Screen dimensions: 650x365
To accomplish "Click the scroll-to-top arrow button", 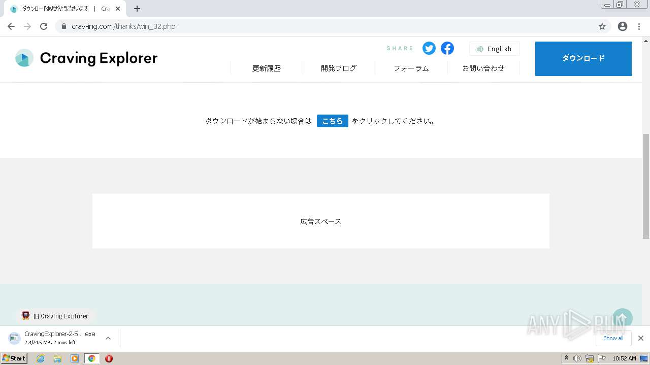I will click(x=622, y=318).
